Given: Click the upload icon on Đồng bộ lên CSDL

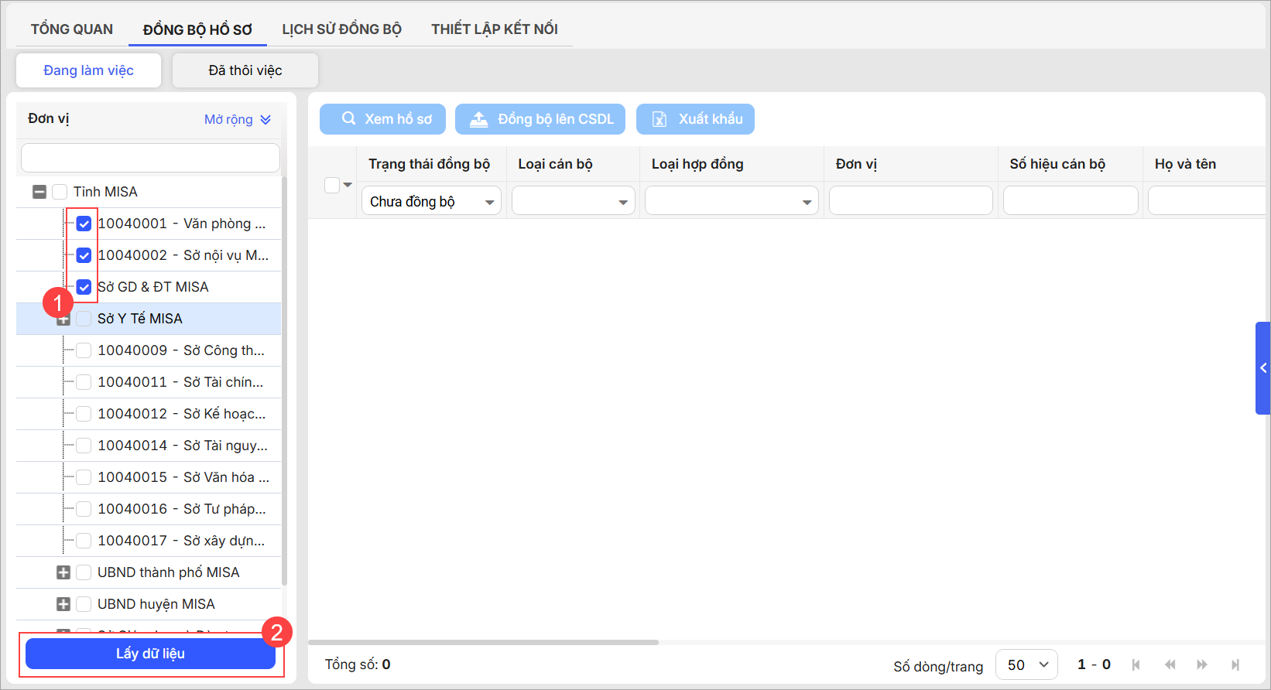Looking at the screenshot, I should coord(479,119).
